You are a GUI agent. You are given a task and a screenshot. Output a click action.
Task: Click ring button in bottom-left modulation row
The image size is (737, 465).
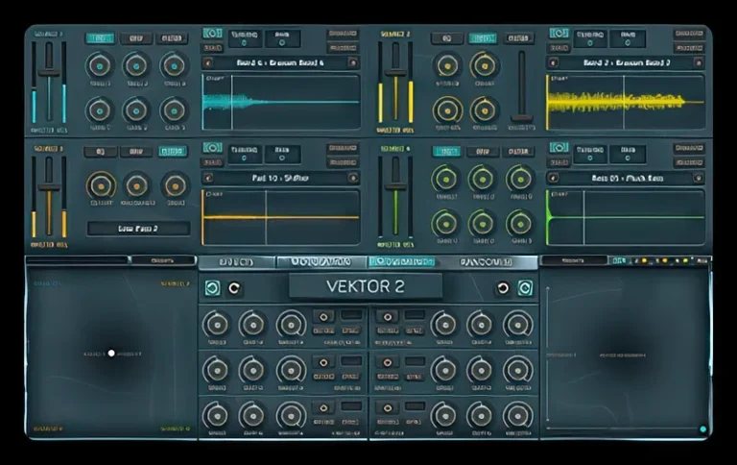pyautogui.click(x=323, y=408)
